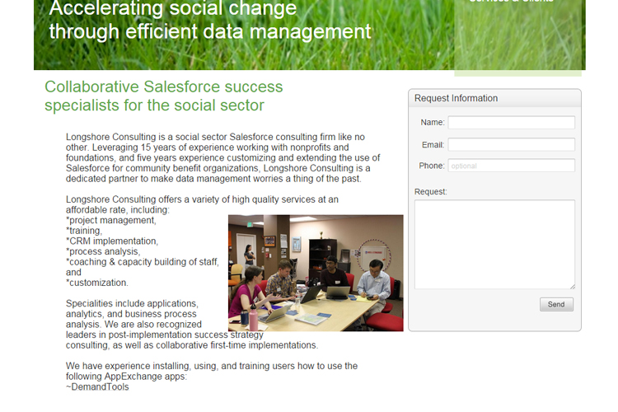Click inside the Request text area
Screen dimensions: 618x412
click(494, 245)
